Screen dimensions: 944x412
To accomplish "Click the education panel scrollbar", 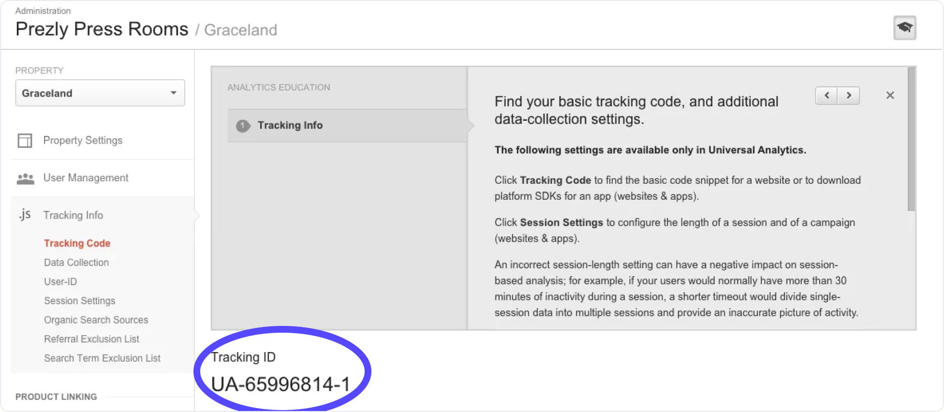I will click(911, 139).
